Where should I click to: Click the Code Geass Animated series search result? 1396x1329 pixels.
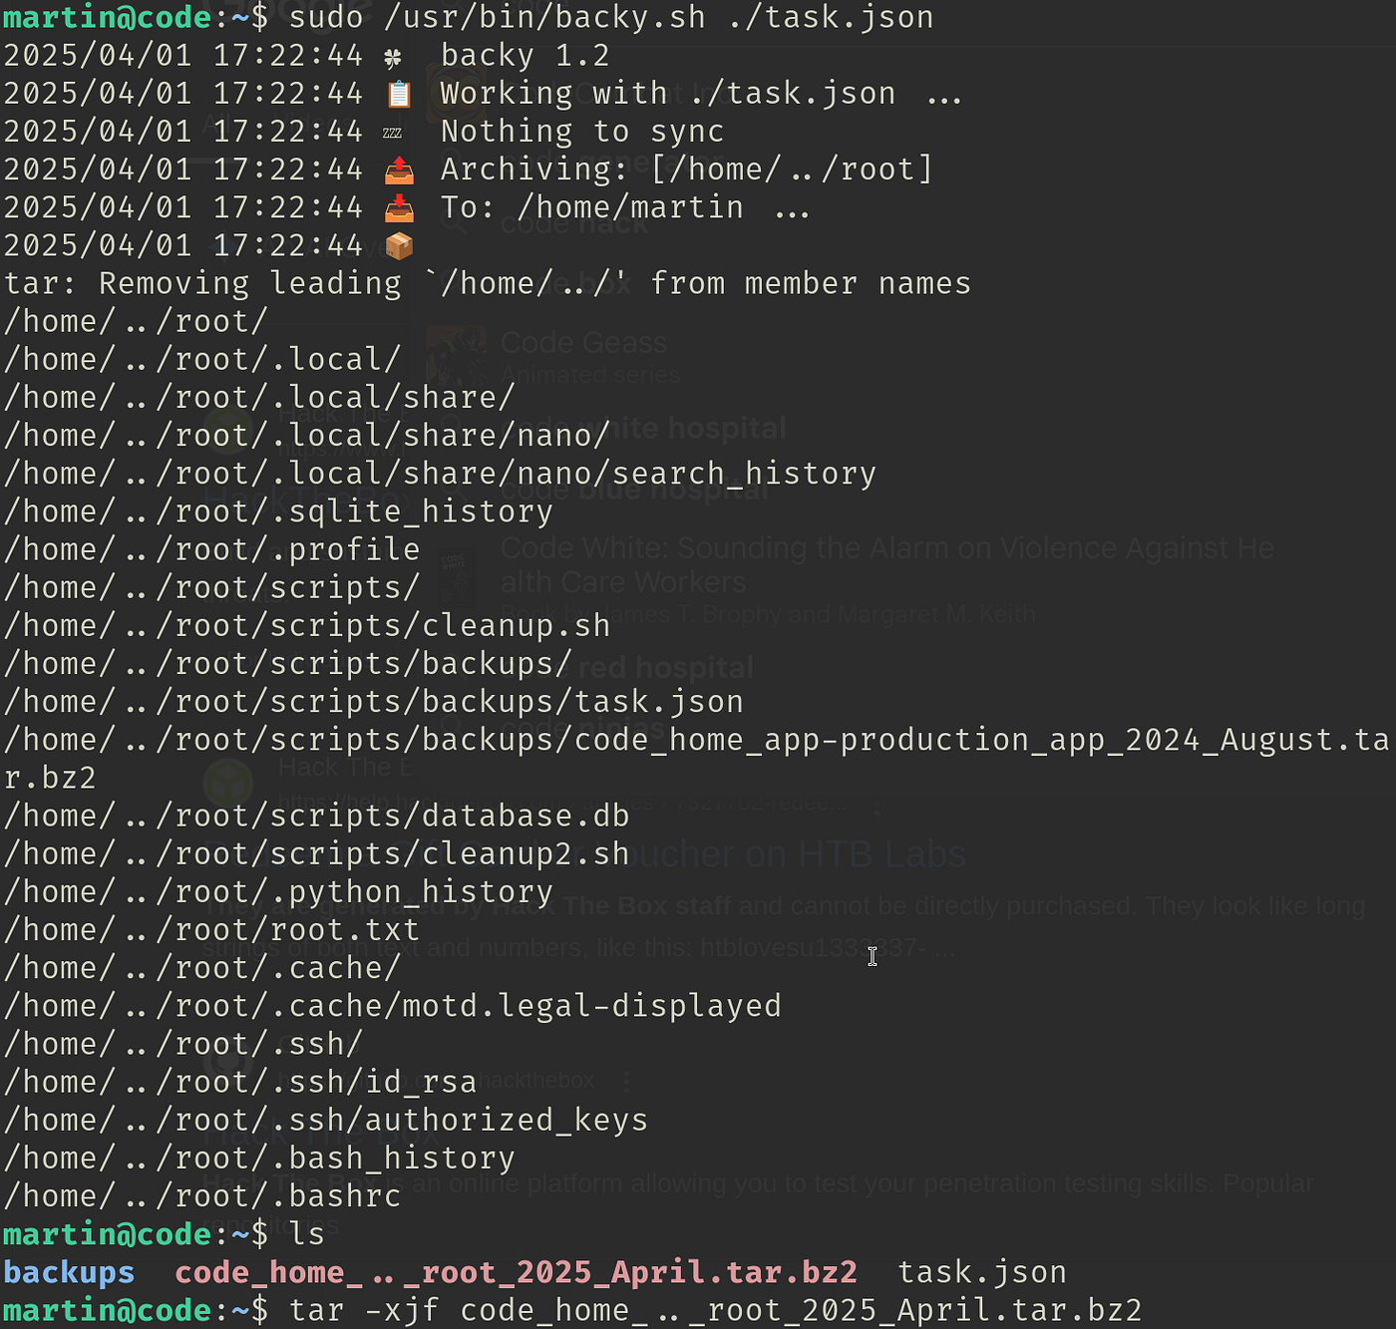coord(583,342)
